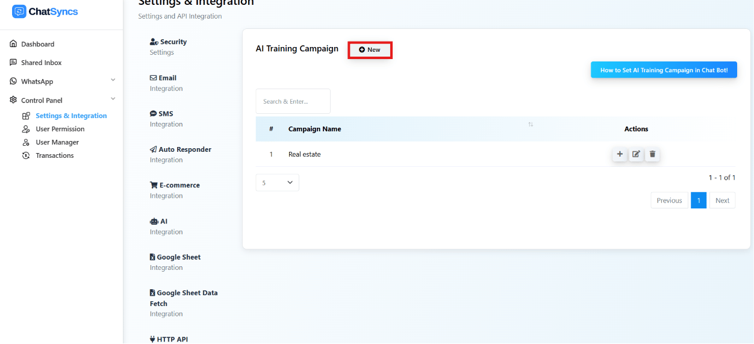Image resolution: width=754 pixels, height=344 pixels.
Task: Expand the WhatsApp menu chevron
Action: pos(113,80)
